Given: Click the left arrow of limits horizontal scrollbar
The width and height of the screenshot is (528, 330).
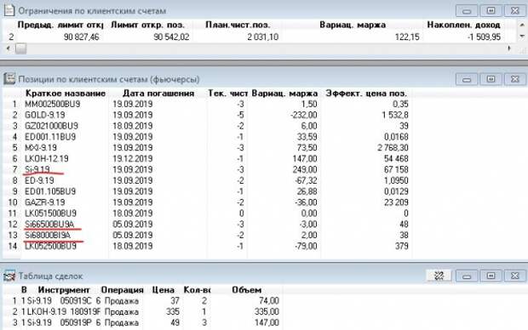Looking at the screenshot, I should (9, 48).
